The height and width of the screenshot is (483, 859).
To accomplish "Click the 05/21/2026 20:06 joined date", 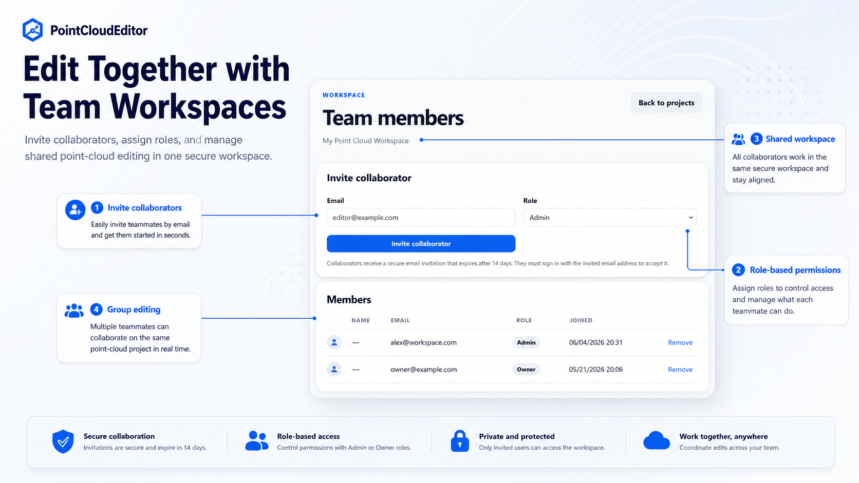I will (595, 370).
